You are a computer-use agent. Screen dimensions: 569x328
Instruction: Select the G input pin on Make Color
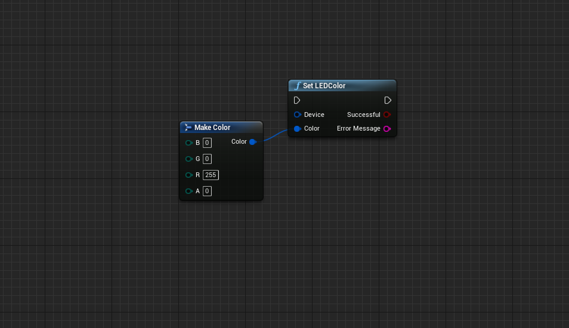point(188,159)
